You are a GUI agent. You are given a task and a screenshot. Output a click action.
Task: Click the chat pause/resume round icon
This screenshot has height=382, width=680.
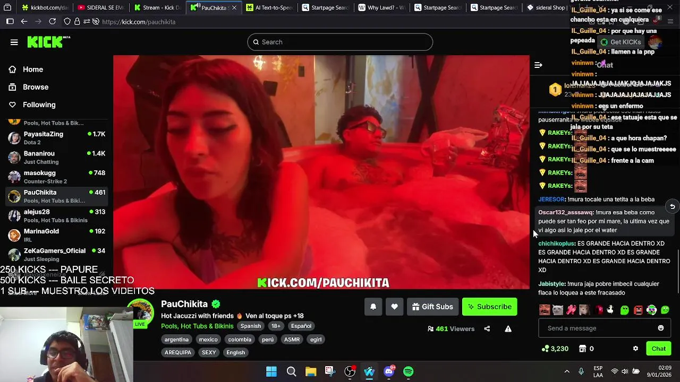point(672,206)
